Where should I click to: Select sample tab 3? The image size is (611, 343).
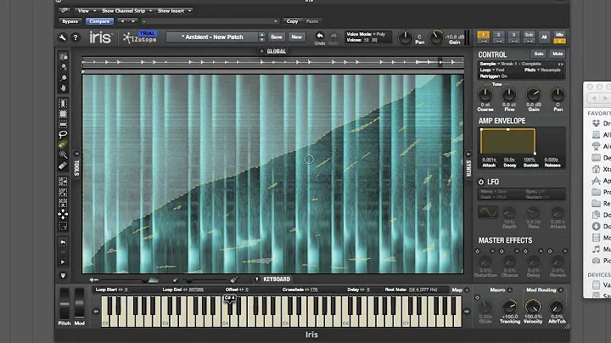[513, 35]
